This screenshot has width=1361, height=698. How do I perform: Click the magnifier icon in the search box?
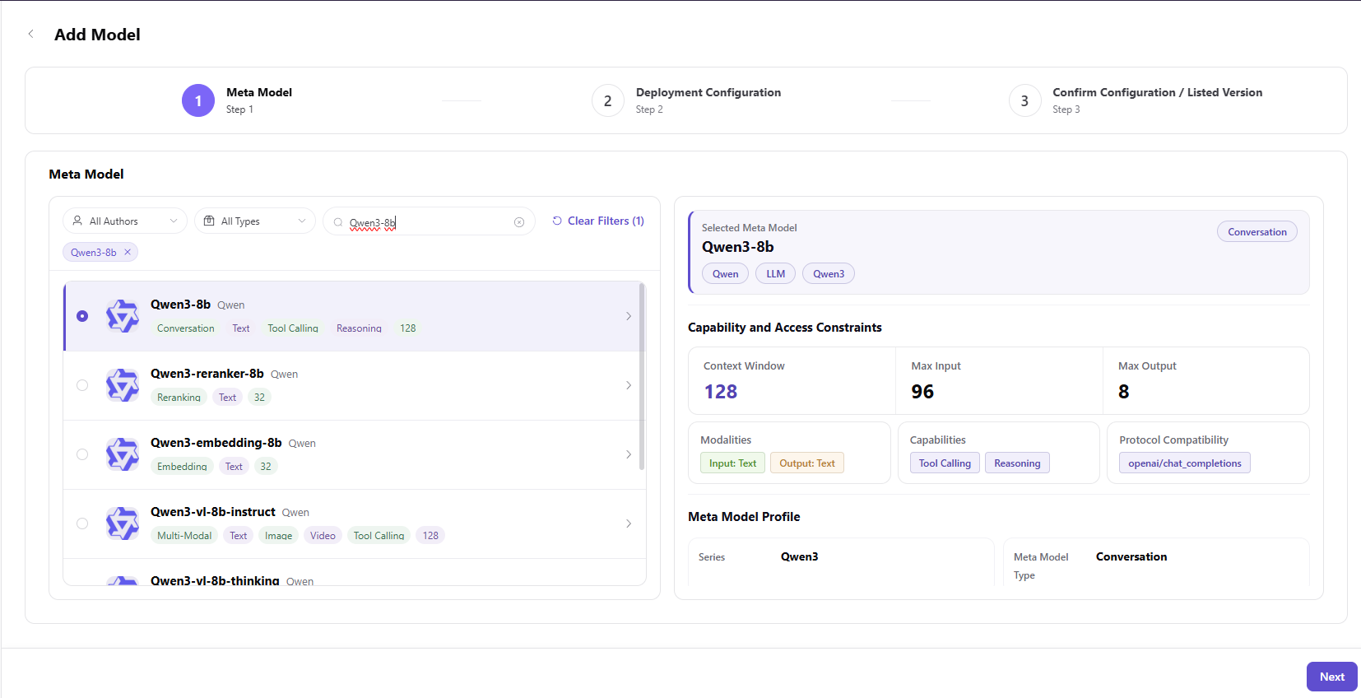point(338,222)
